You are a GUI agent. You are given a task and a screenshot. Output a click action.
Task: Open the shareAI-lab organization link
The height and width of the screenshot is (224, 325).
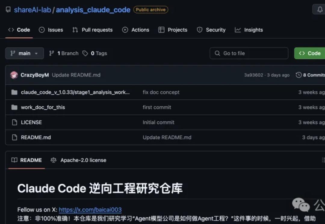pyautogui.click(x=32, y=10)
